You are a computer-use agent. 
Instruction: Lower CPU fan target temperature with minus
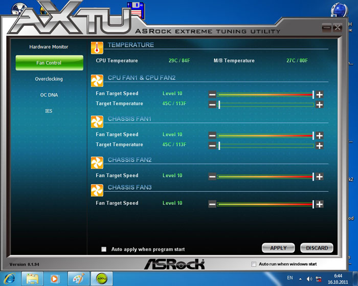(212, 104)
